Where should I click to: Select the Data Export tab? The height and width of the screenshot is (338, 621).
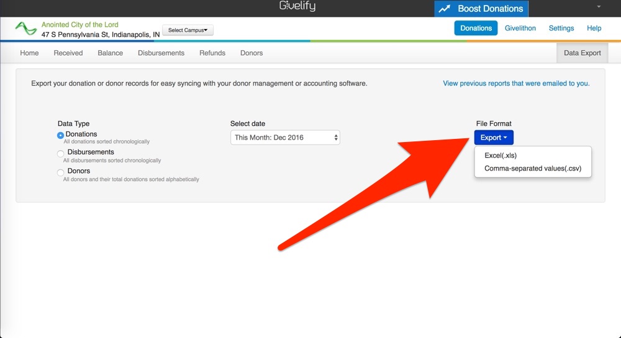[582, 53]
